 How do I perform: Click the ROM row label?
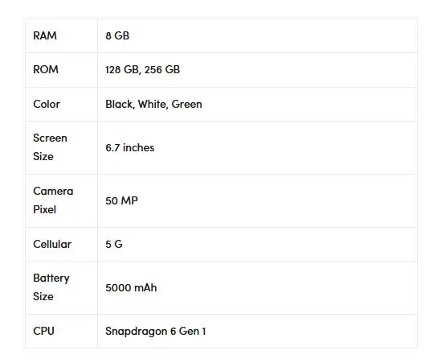(46, 69)
